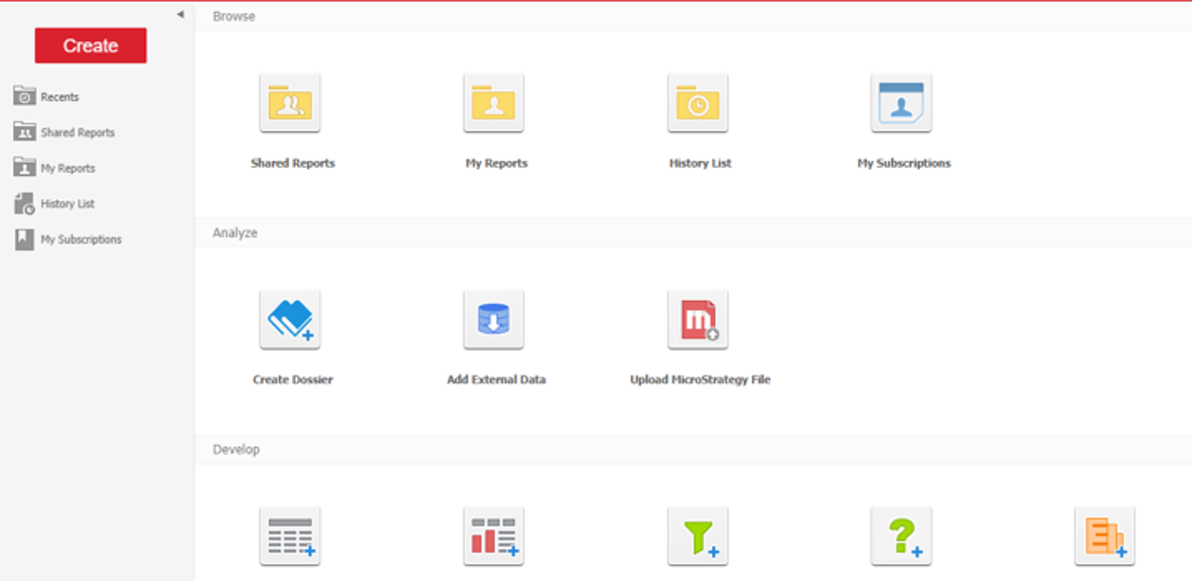Click the red Create button
The width and height of the screenshot is (1192, 581).
[90, 45]
